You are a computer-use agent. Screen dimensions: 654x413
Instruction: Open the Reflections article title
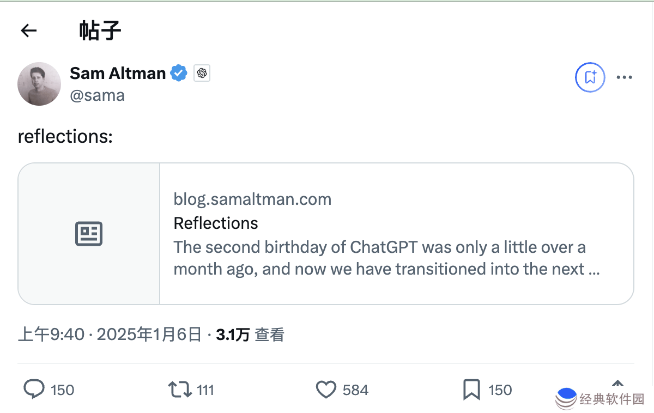pyautogui.click(x=216, y=223)
